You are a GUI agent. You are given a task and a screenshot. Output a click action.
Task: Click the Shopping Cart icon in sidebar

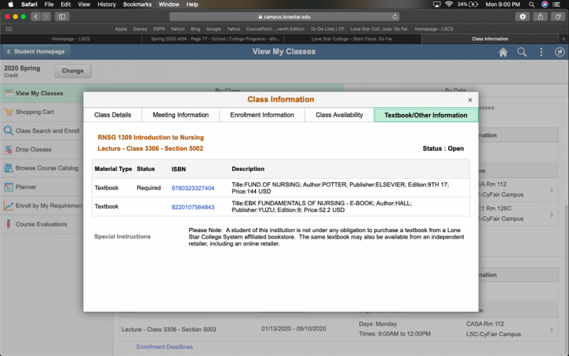point(9,112)
